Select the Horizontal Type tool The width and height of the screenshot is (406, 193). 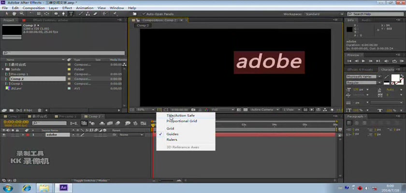tap(71, 14)
